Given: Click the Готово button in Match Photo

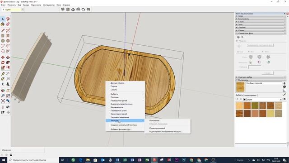Looking at the screenshot, I should [x=267, y=73].
